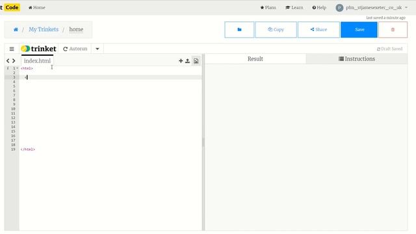Open Help in the top navigation
Image resolution: width=416 pixels, height=234 pixels.
point(319,7)
